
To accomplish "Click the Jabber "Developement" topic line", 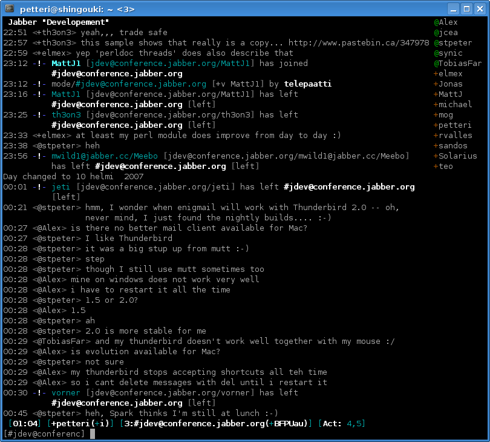I will tap(59, 22).
